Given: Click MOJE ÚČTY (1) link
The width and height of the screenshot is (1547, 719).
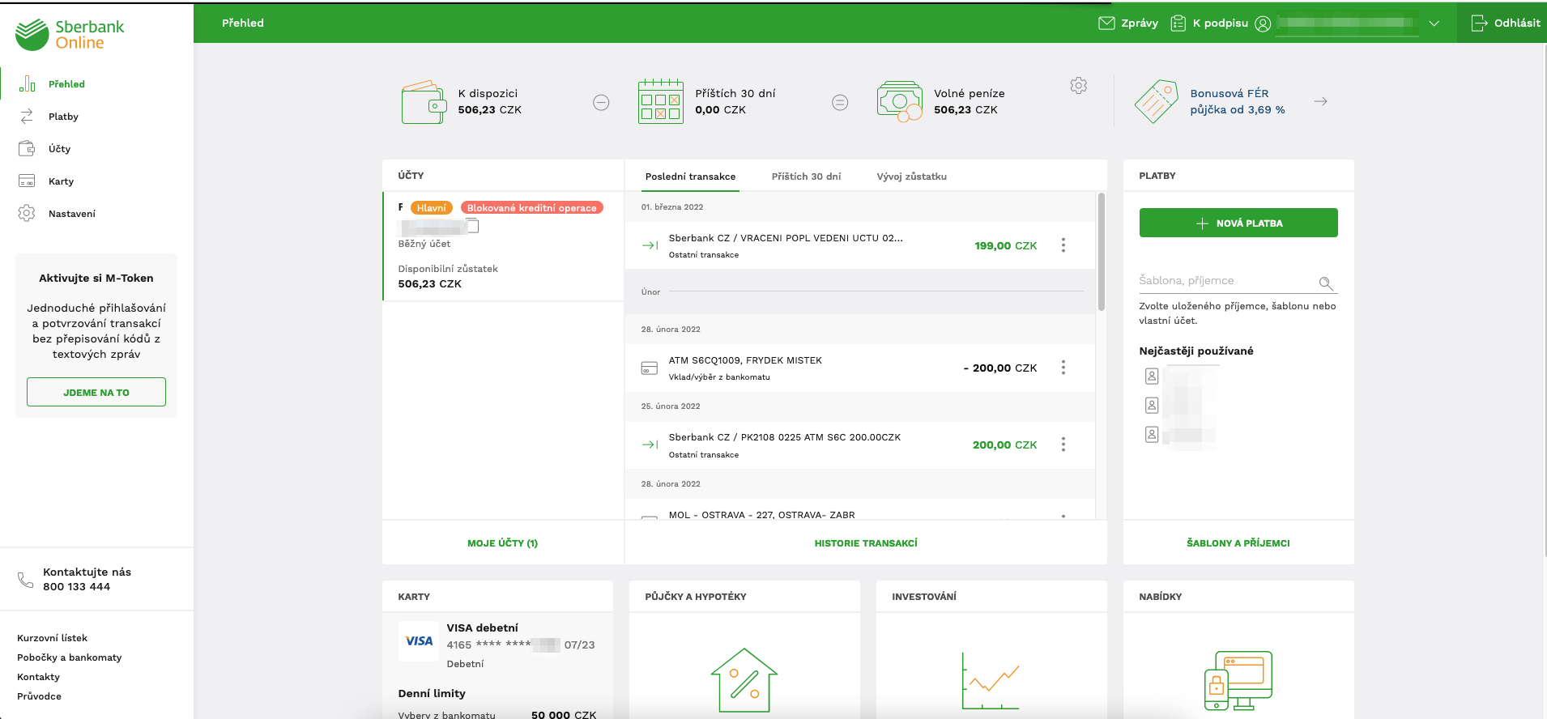Looking at the screenshot, I should point(502,543).
